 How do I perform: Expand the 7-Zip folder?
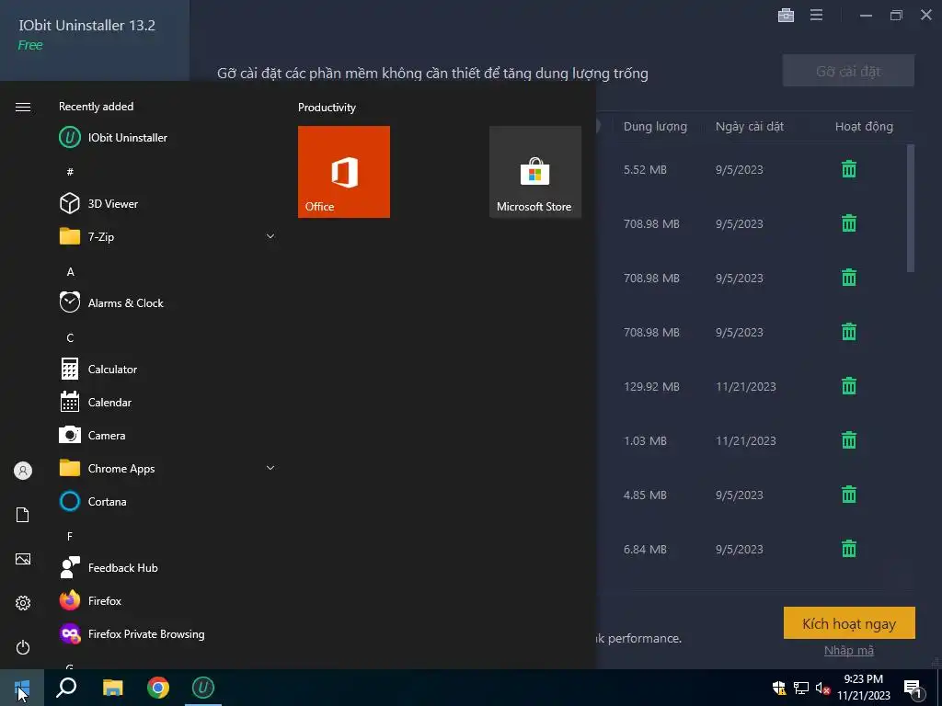(167, 236)
